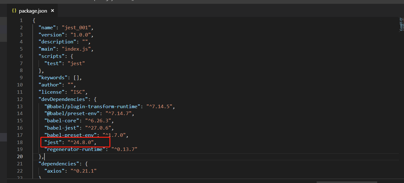The image size is (404, 183).
Task: Click the "keywords" key
Action: [x=53, y=78]
